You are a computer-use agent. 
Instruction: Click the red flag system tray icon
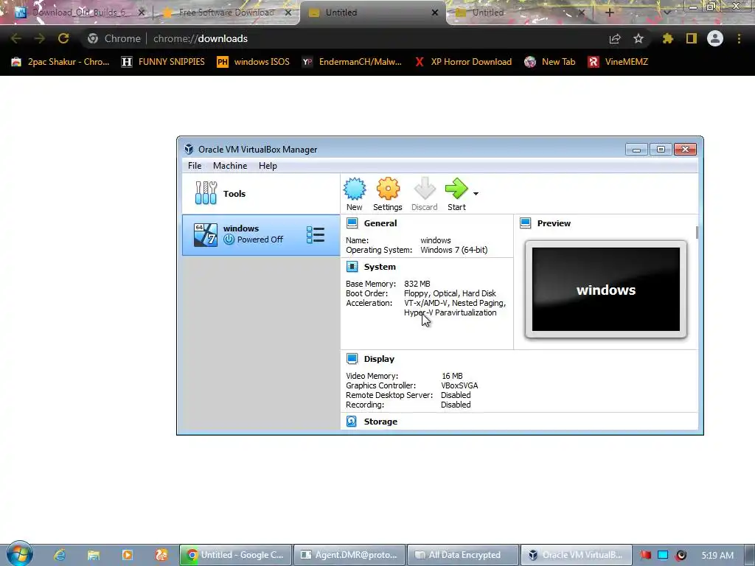[x=645, y=555]
